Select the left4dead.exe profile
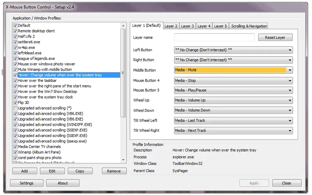Screen dimensions: 312x195 [x=30, y=53]
